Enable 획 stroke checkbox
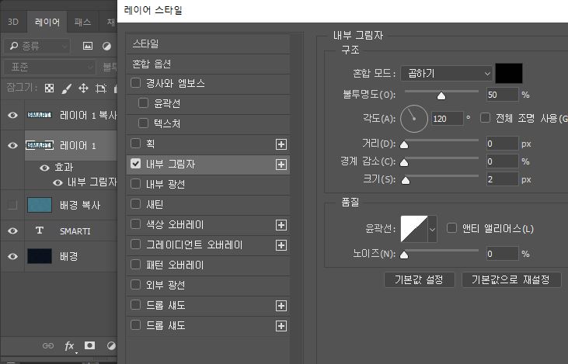The image size is (568, 364). [x=135, y=144]
